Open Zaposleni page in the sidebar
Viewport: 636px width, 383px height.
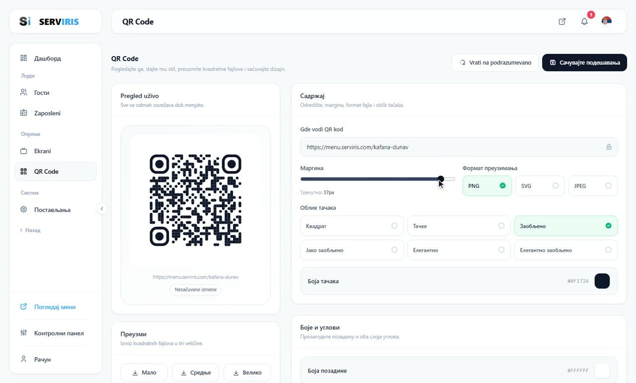[x=56, y=113]
